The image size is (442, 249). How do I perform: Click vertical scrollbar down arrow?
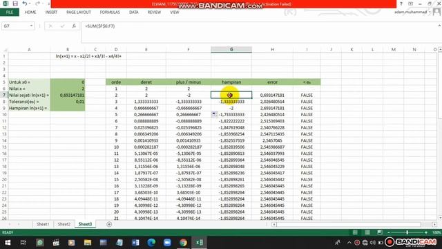[x=440, y=218]
